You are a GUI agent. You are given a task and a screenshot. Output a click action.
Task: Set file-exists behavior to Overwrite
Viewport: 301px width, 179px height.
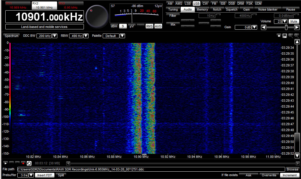pos(269,175)
